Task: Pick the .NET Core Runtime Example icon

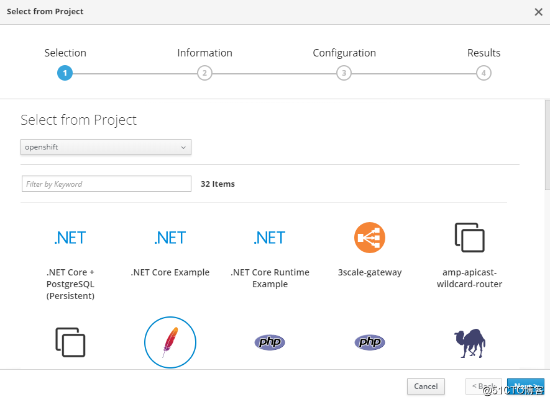Action: pyautogui.click(x=270, y=238)
